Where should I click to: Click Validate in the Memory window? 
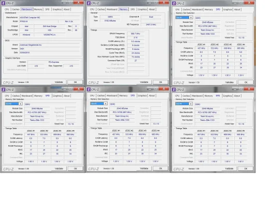(144, 82)
